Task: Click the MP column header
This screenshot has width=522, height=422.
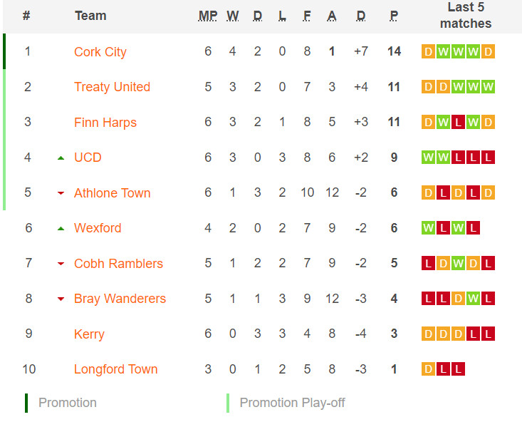Action: point(208,16)
